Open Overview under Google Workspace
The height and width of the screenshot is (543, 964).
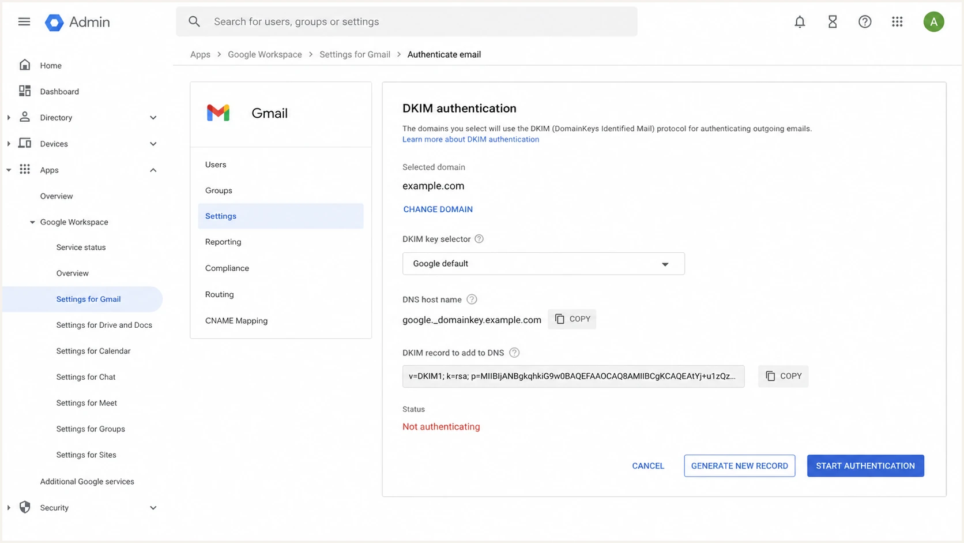73,273
